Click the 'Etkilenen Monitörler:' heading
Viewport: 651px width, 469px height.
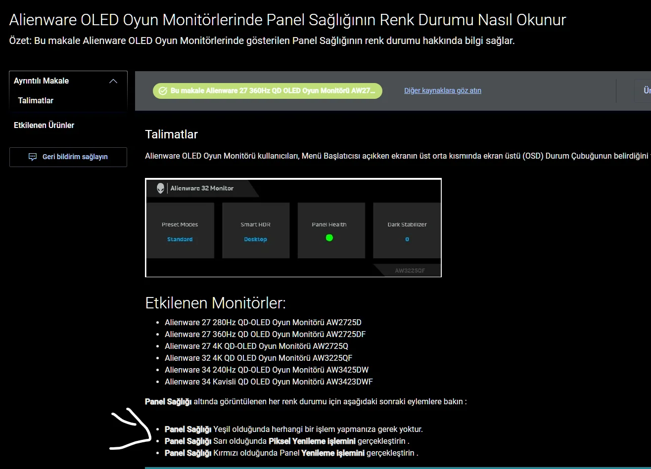(216, 303)
